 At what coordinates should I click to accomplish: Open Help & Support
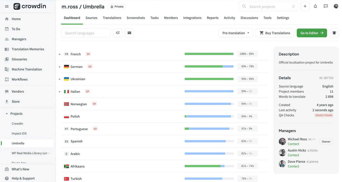23,178
